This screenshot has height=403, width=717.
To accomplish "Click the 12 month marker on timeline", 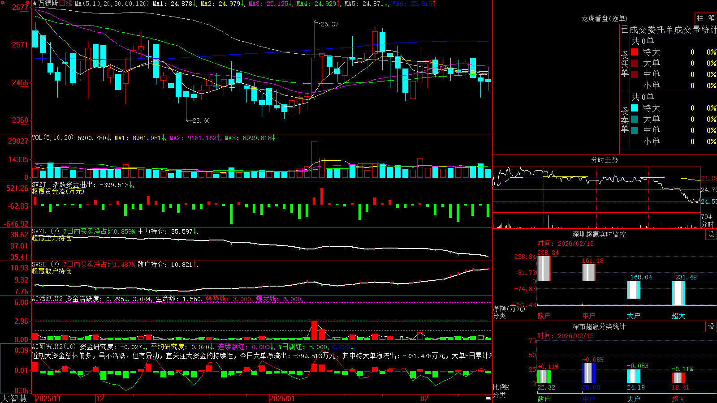I will point(100,399).
